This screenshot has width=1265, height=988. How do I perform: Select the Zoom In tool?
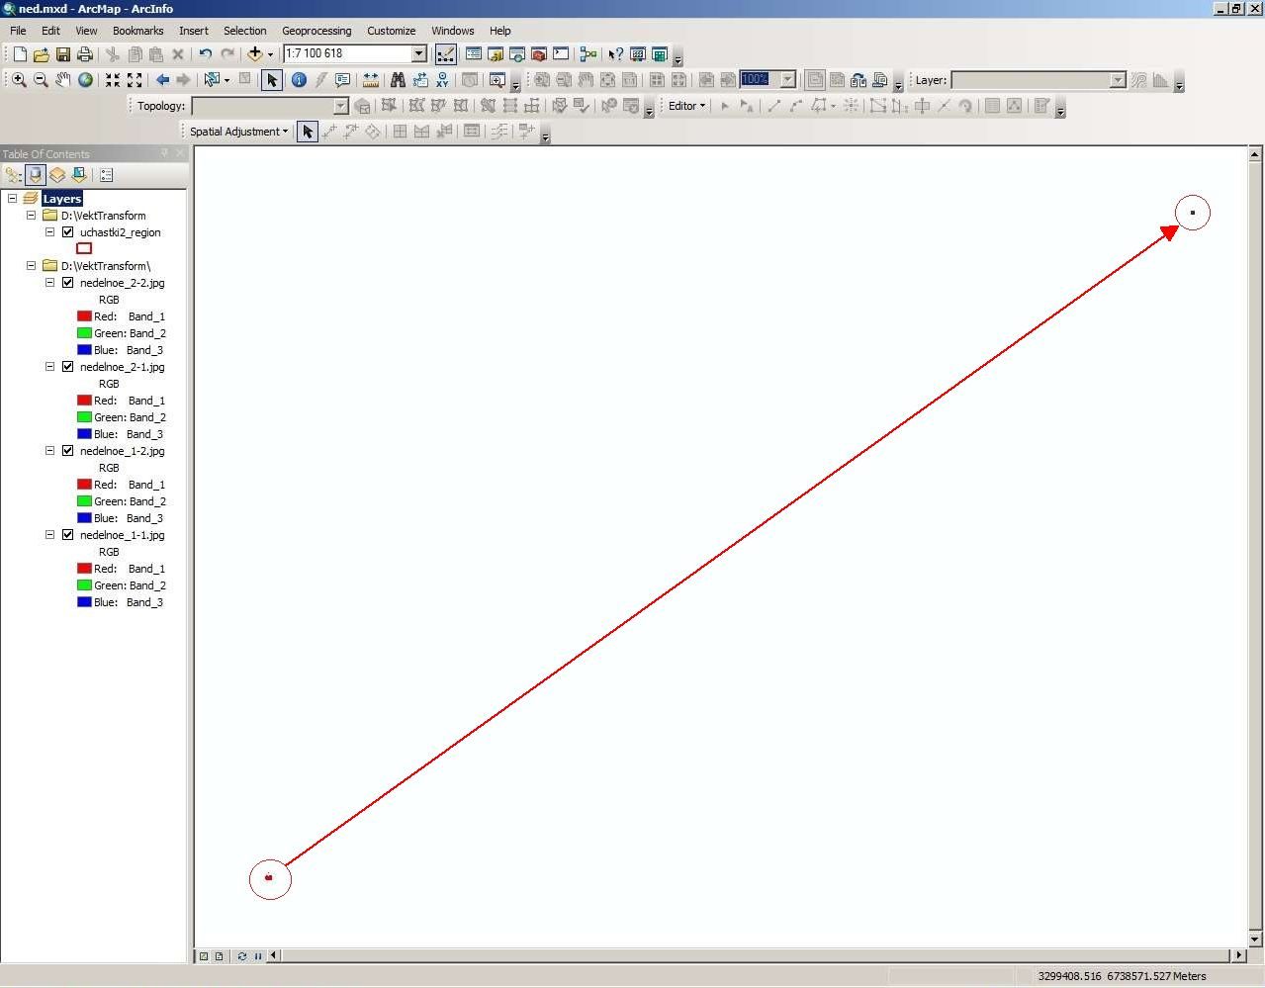(x=19, y=80)
